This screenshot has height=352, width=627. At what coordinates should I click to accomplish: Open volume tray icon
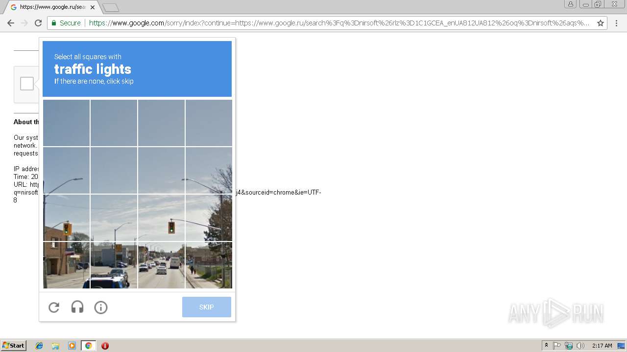point(580,346)
